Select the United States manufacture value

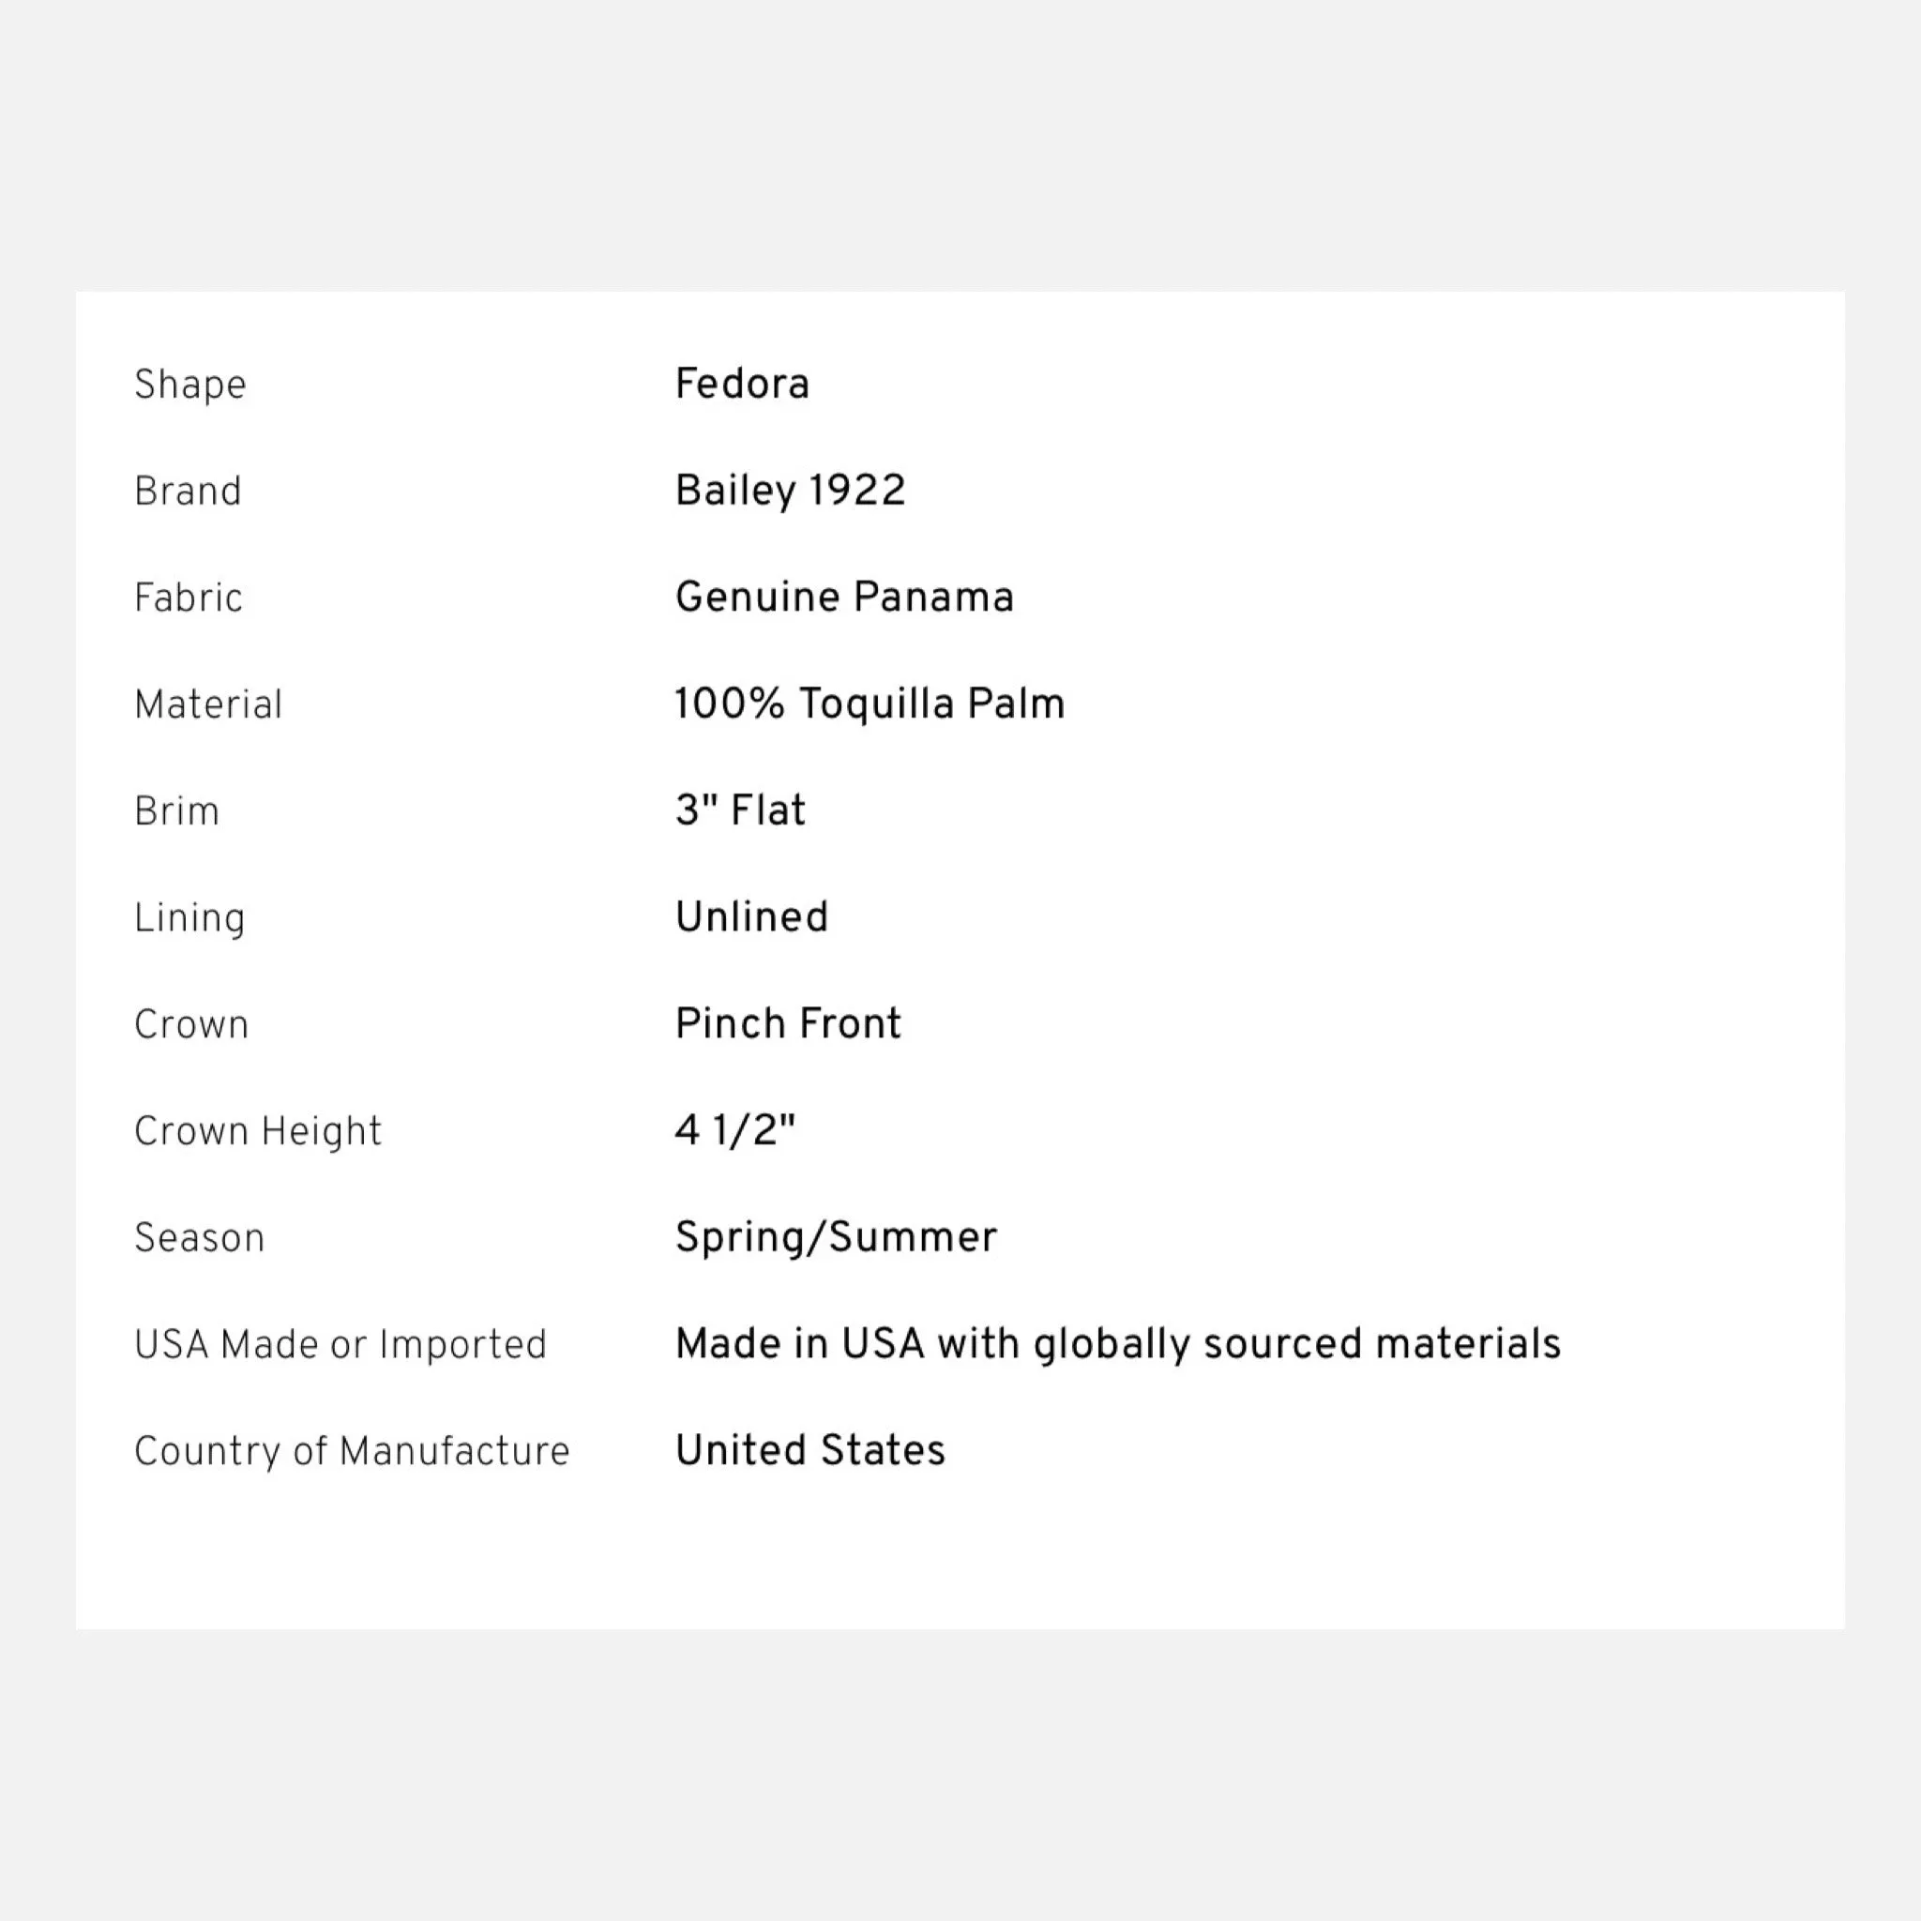point(810,1450)
